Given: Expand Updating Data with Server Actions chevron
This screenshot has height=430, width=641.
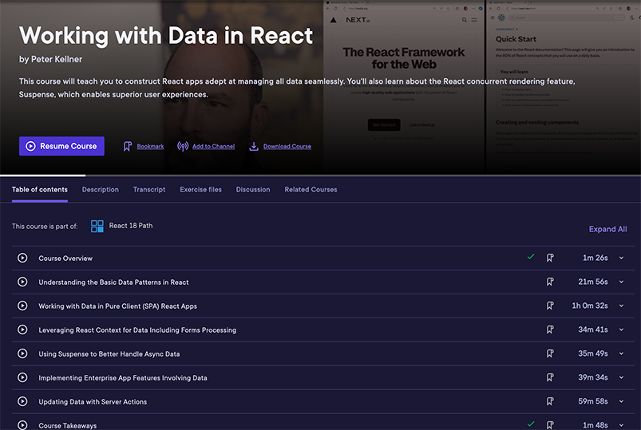Looking at the screenshot, I should (621, 401).
